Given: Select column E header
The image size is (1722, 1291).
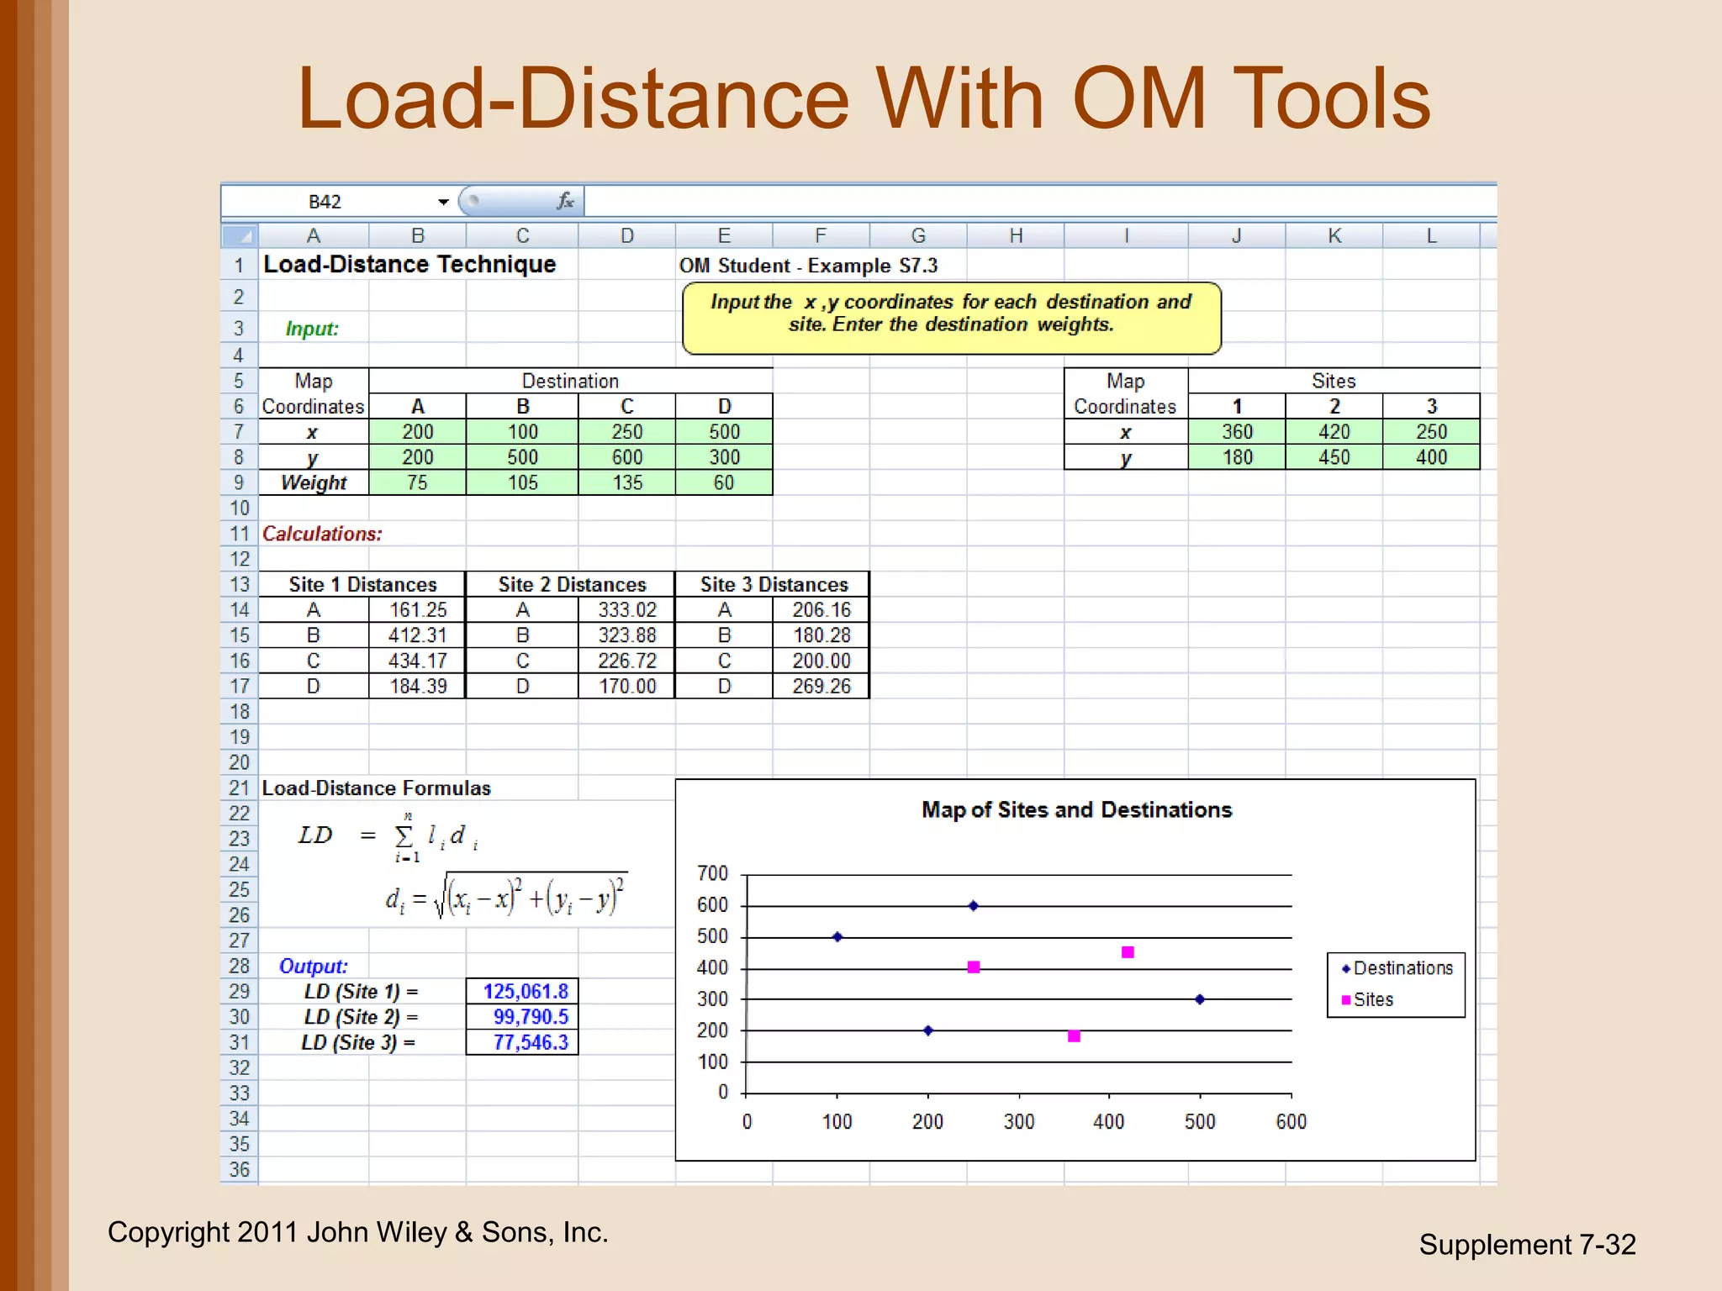Looking at the screenshot, I should [x=724, y=236].
